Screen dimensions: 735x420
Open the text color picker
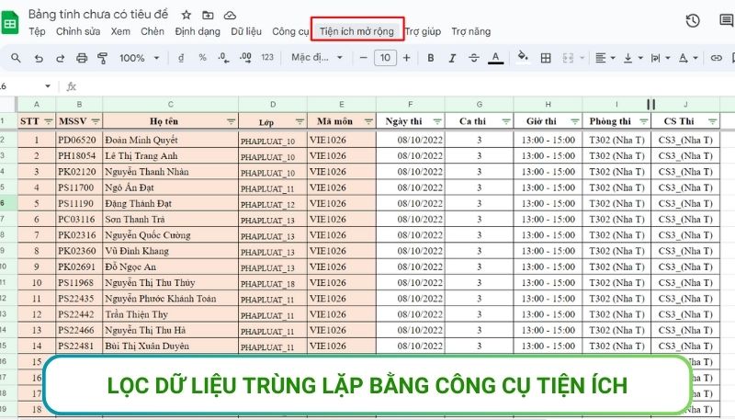click(495, 58)
